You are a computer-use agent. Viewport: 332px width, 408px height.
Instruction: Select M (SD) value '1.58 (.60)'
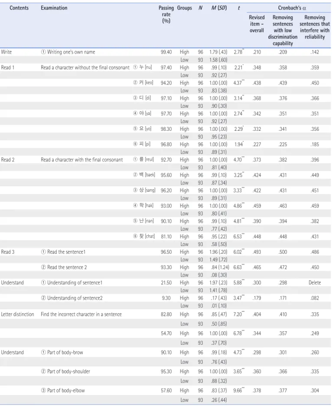coord(218,60)
